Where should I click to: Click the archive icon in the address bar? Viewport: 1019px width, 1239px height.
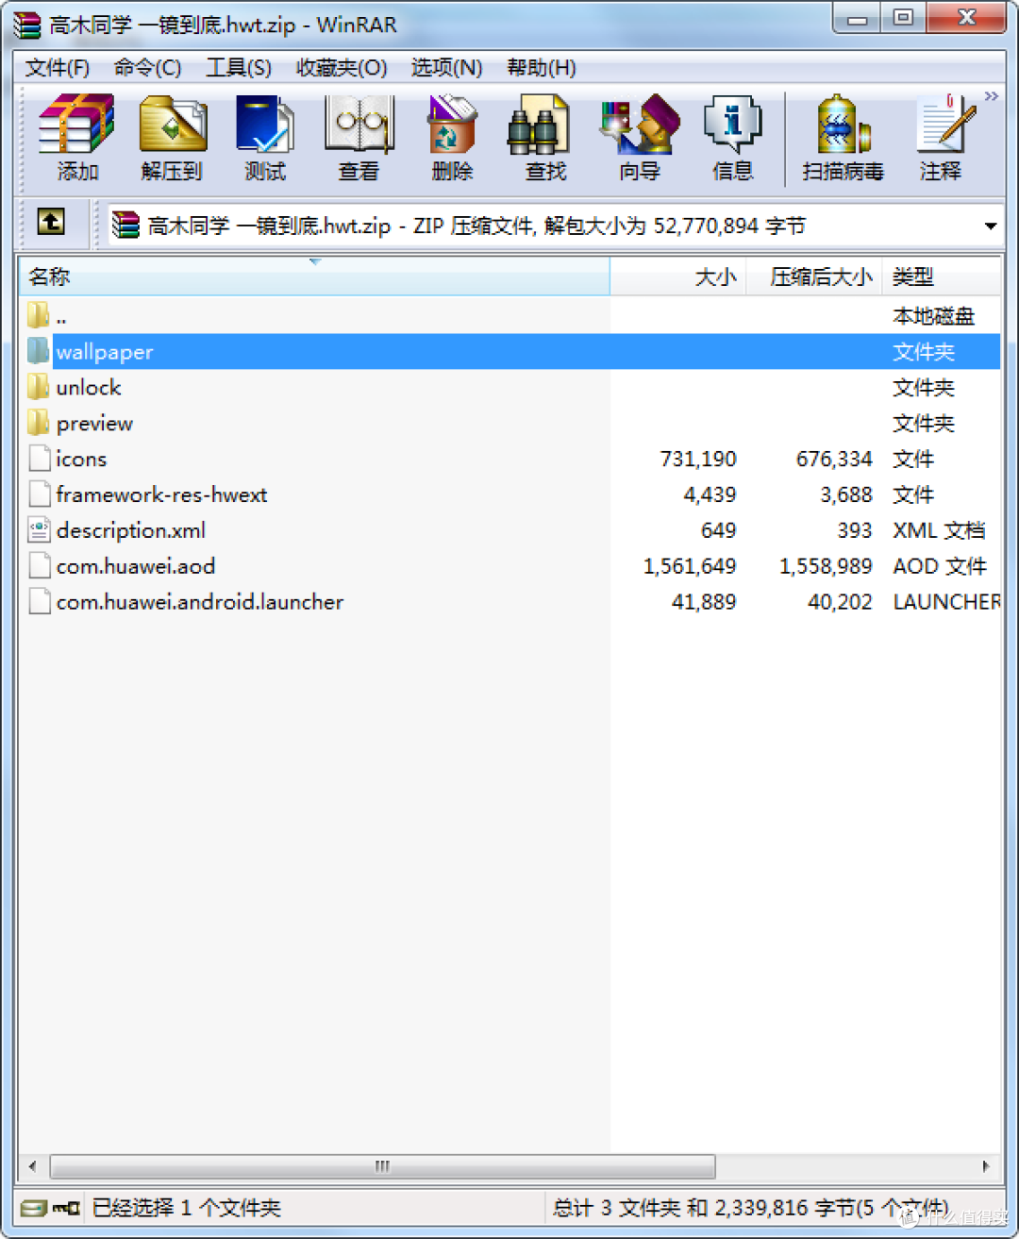[125, 225]
